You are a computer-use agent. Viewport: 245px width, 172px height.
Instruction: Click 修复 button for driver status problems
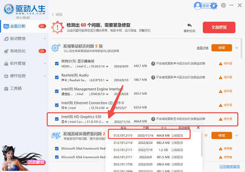[x=222, y=48]
